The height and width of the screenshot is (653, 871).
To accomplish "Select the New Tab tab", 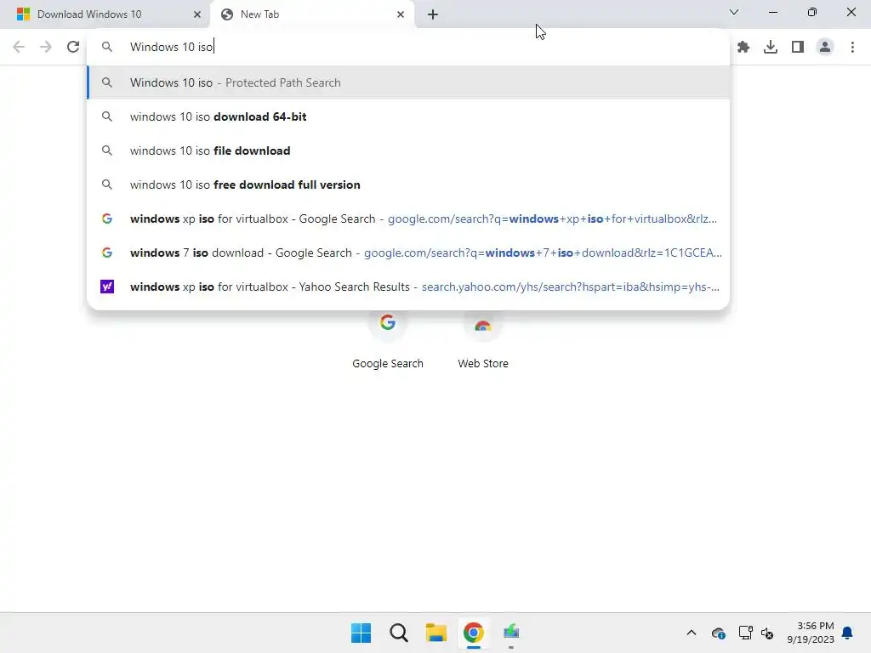I will [313, 14].
